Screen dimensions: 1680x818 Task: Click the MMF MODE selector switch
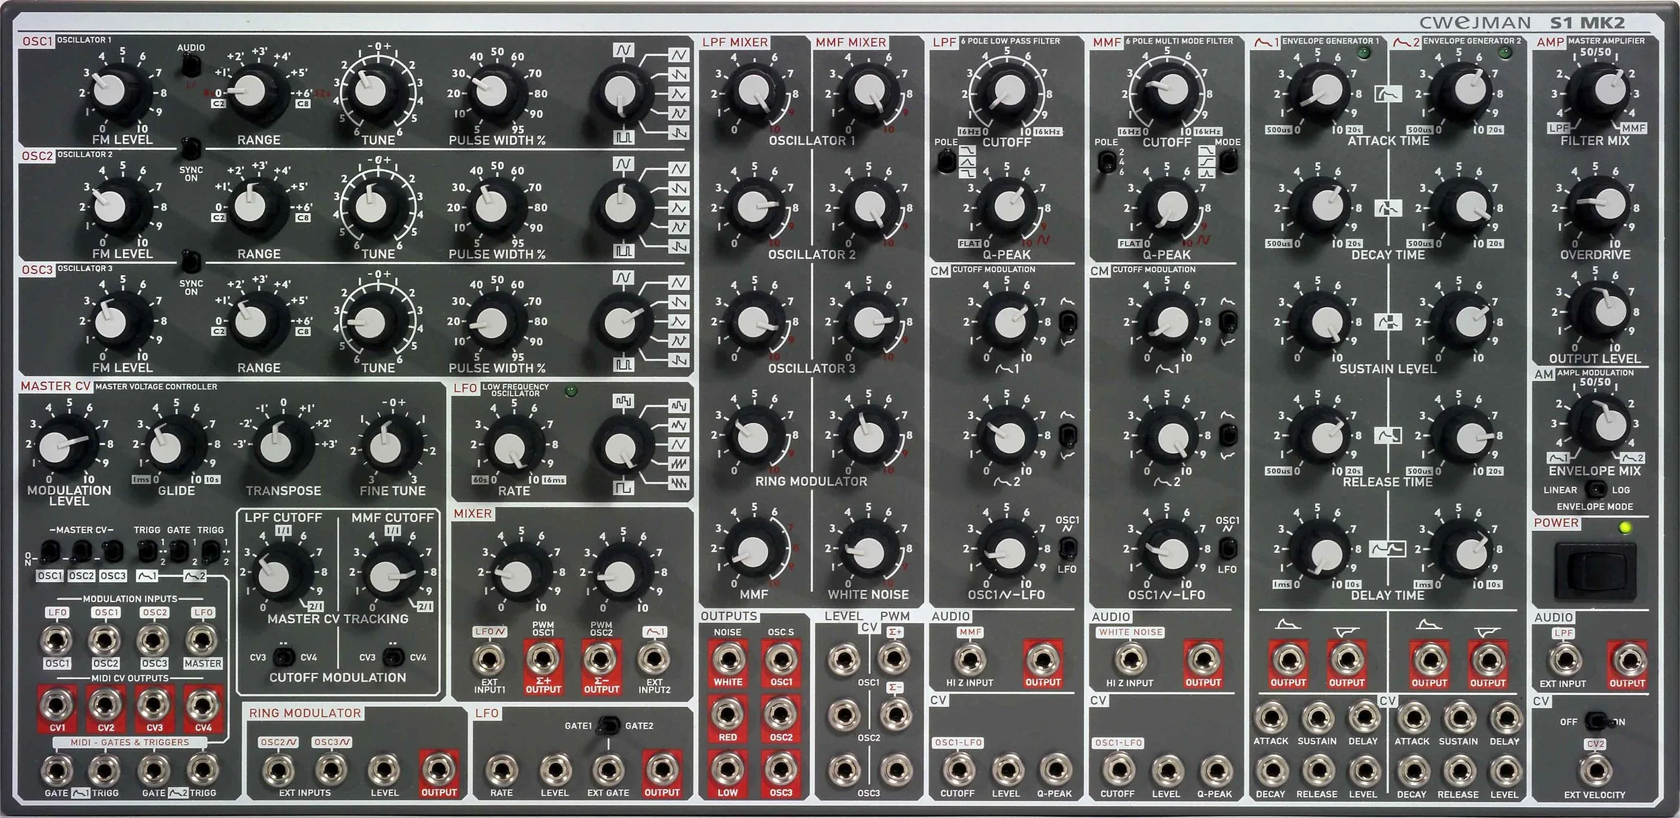click(x=1228, y=161)
